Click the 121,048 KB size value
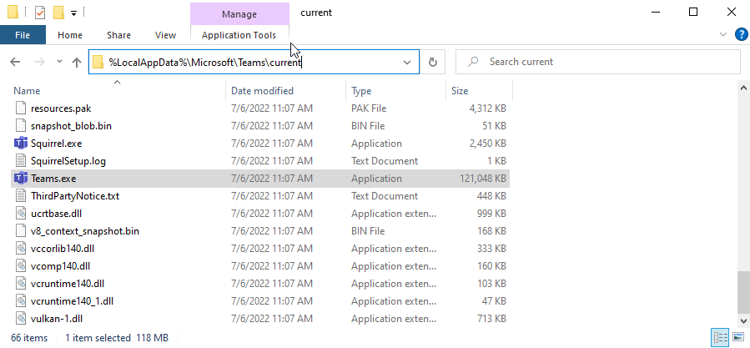The height and width of the screenshot is (348, 750). pyautogui.click(x=483, y=179)
